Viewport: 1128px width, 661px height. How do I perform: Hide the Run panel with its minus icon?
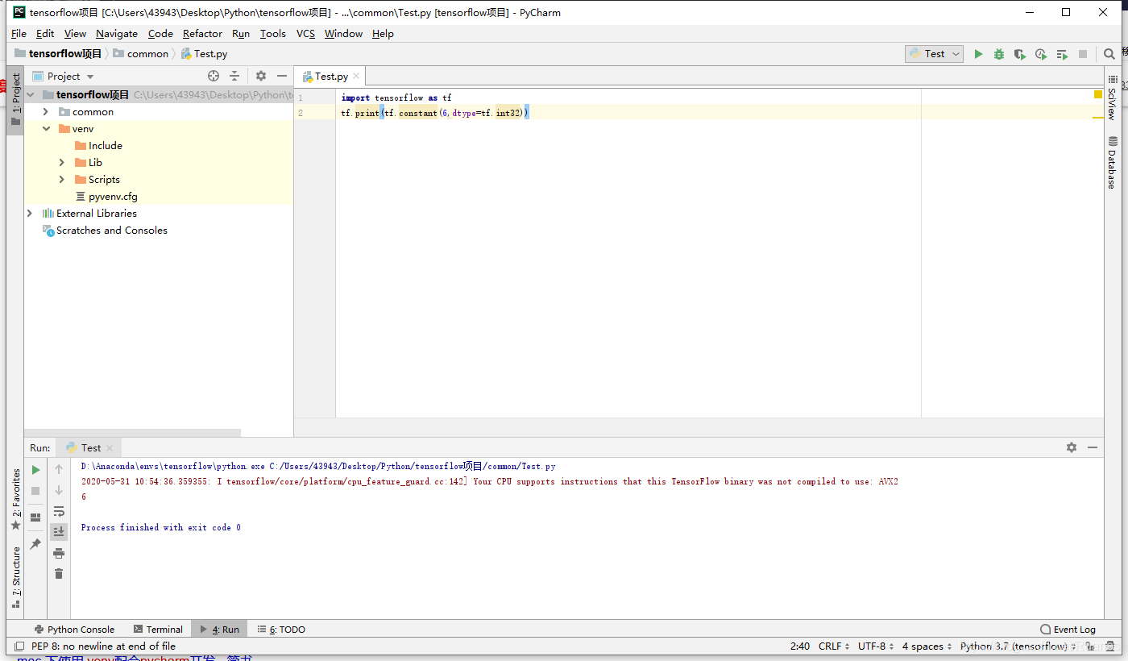(1093, 447)
